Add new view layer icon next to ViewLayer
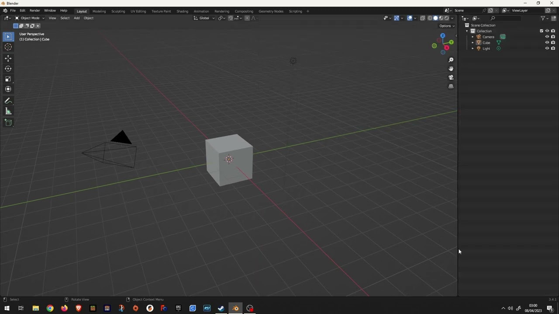Viewport: 559px width, 314px height. click(x=548, y=10)
